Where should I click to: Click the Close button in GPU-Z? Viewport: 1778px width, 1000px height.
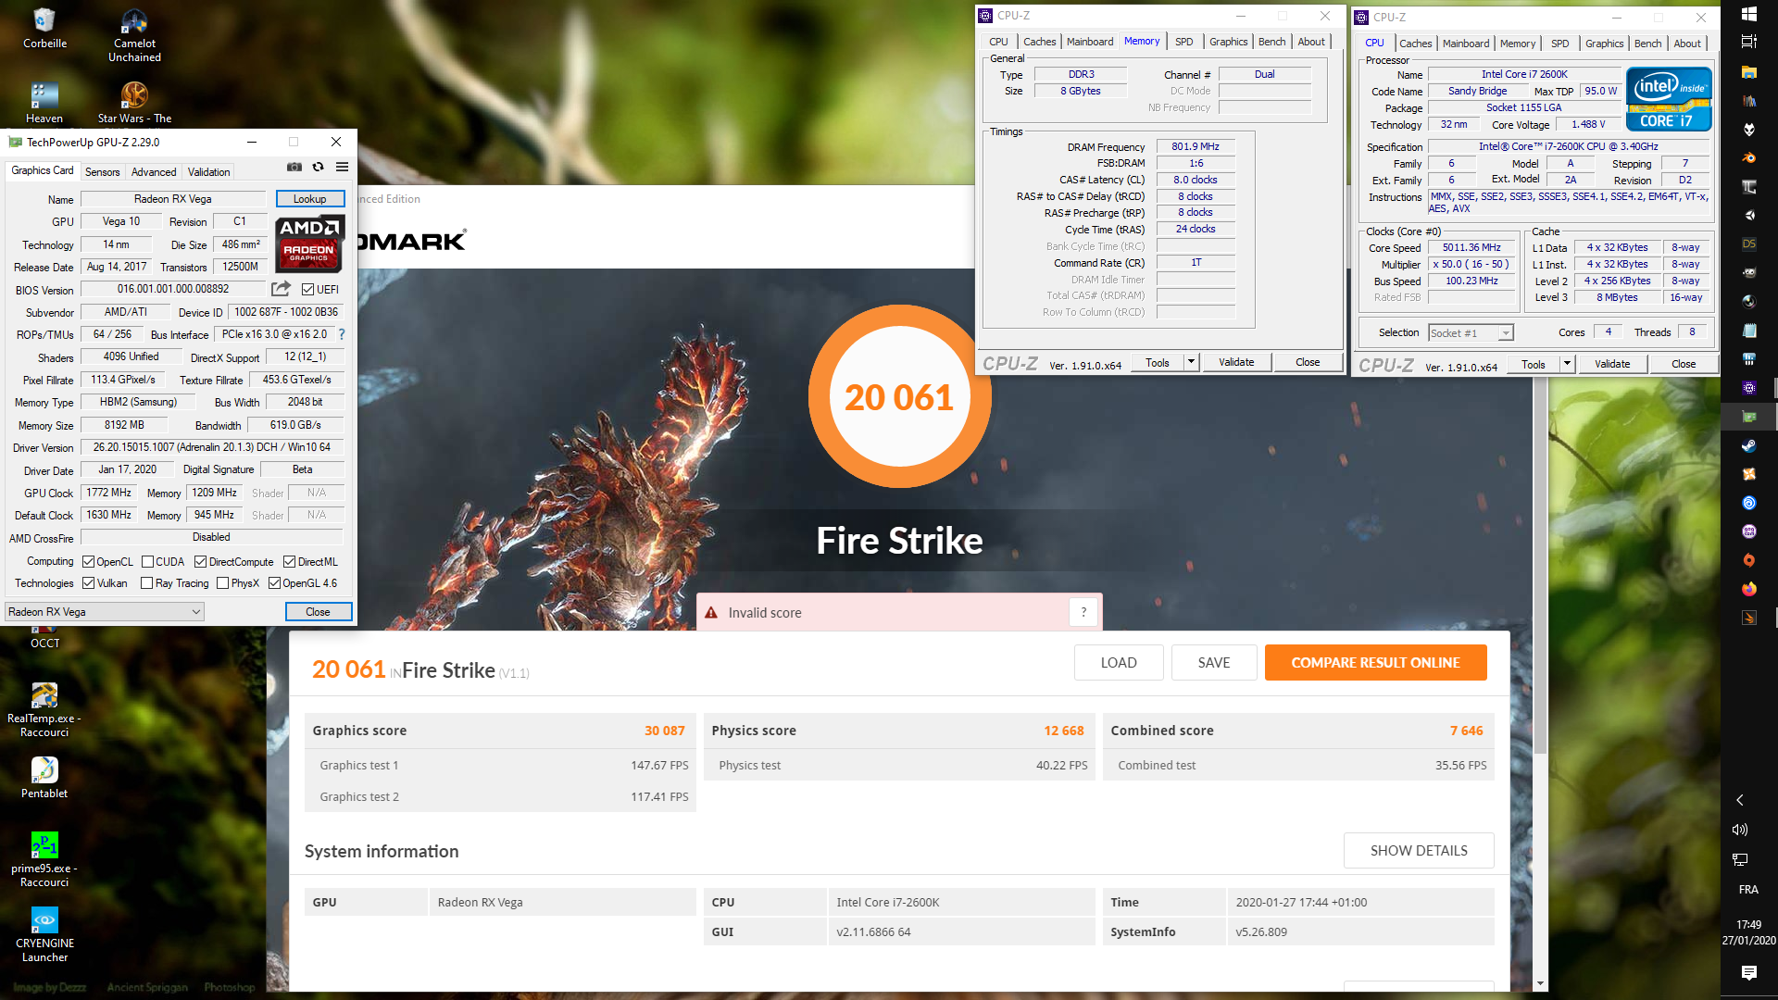(318, 612)
